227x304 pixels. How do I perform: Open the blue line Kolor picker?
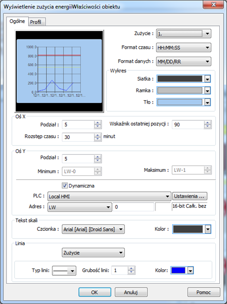click(x=182, y=270)
